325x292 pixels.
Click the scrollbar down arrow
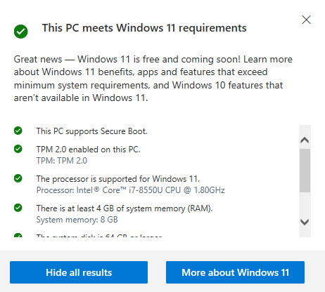click(x=305, y=222)
